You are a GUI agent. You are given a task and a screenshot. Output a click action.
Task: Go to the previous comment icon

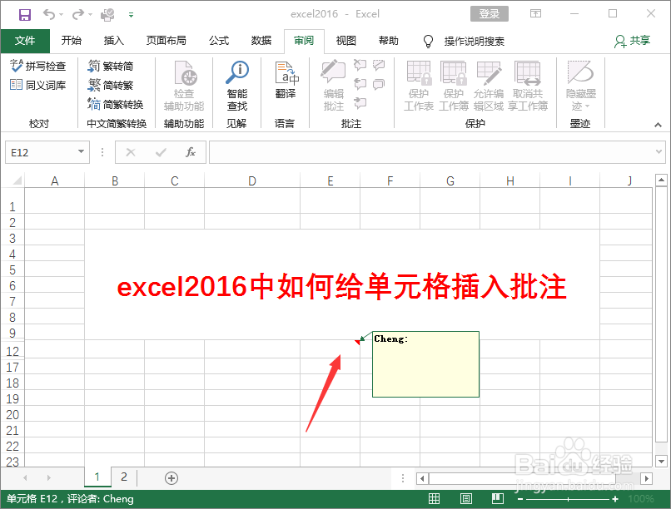pos(360,84)
